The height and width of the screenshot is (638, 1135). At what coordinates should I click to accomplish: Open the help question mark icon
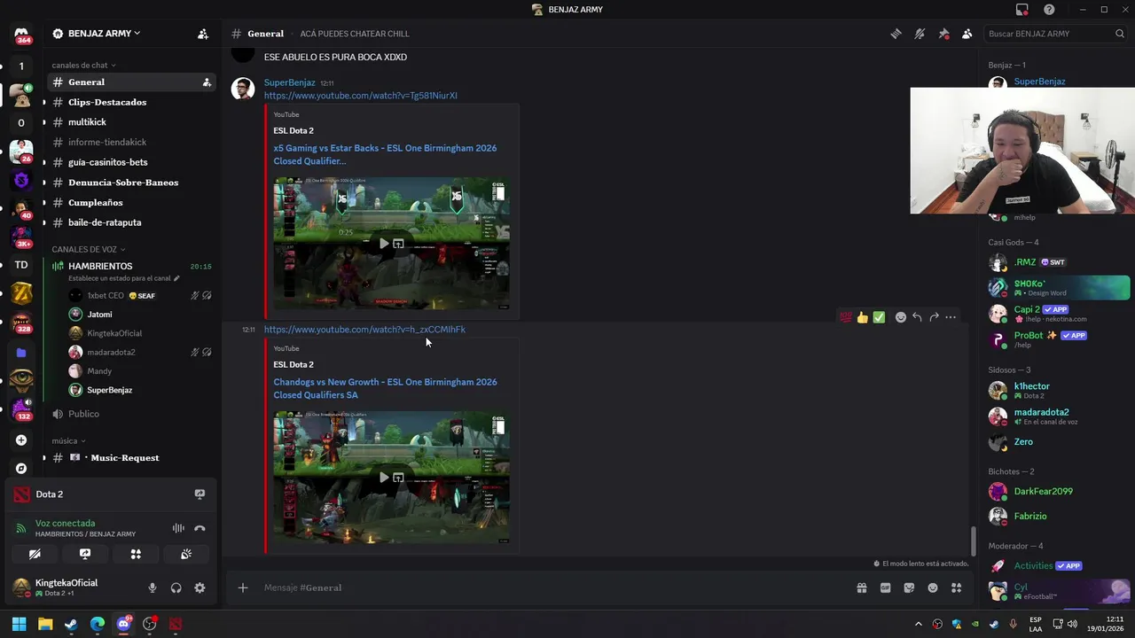click(1049, 10)
